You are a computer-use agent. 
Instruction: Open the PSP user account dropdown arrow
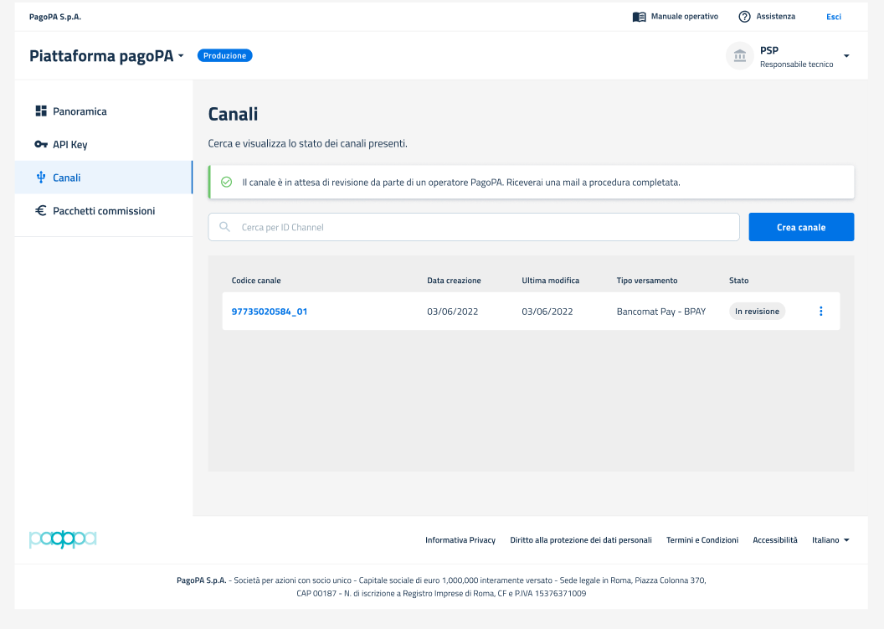tap(846, 56)
